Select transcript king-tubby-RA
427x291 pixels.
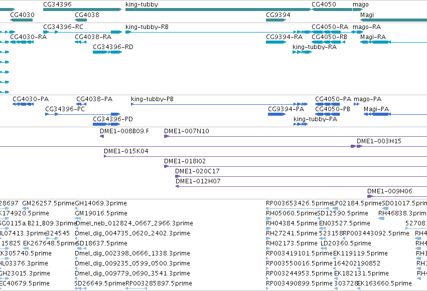302,52
